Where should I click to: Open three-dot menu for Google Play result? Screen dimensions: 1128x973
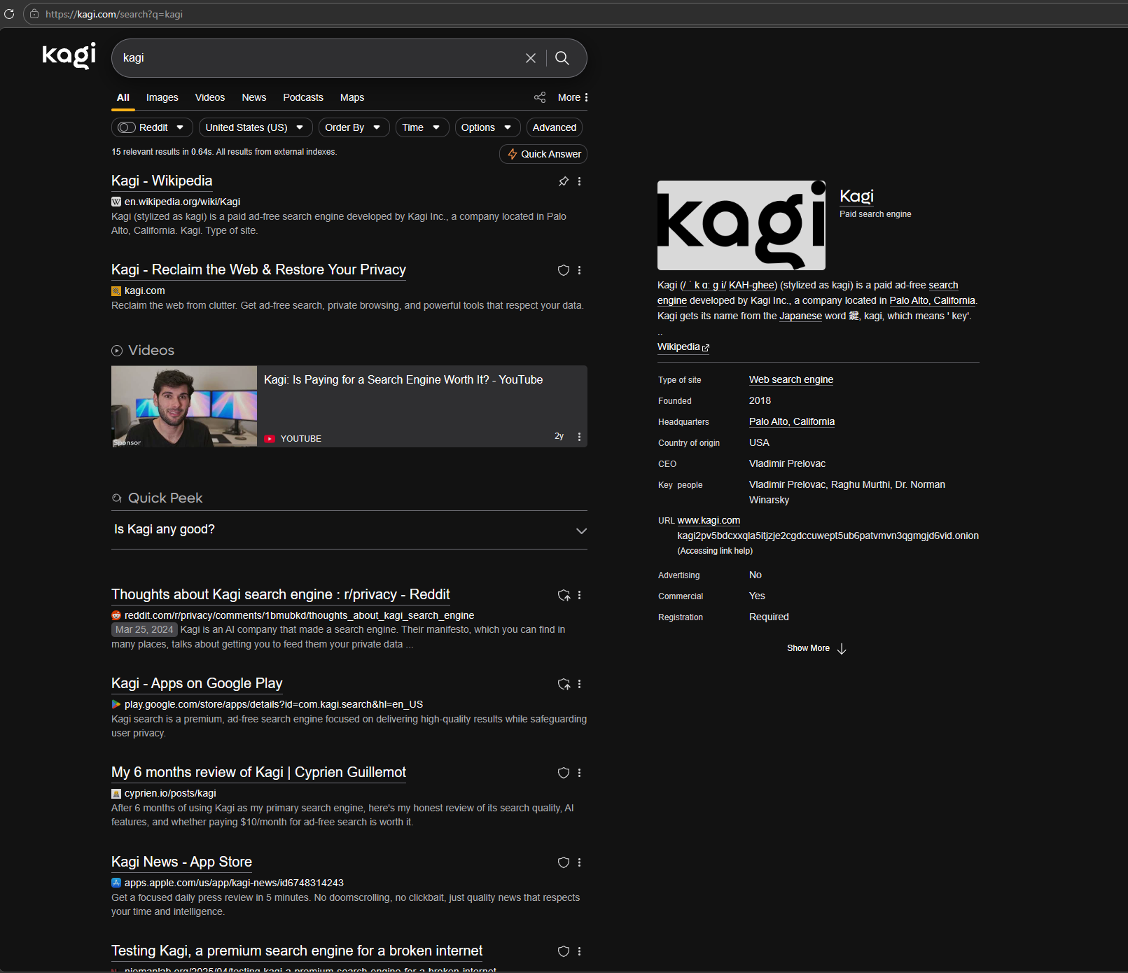(x=579, y=684)
